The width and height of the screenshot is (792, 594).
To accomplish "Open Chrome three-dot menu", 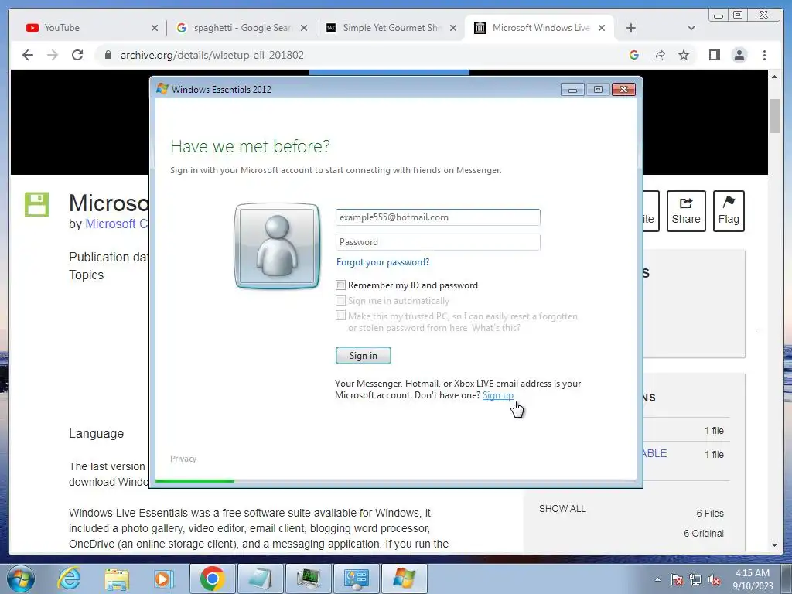I will point(764,55).
